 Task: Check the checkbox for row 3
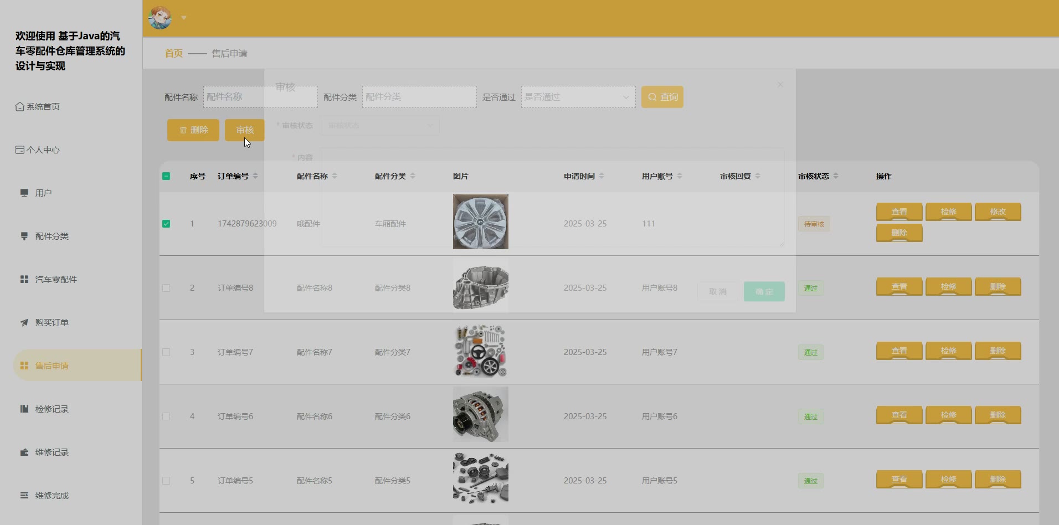(166, 352)
